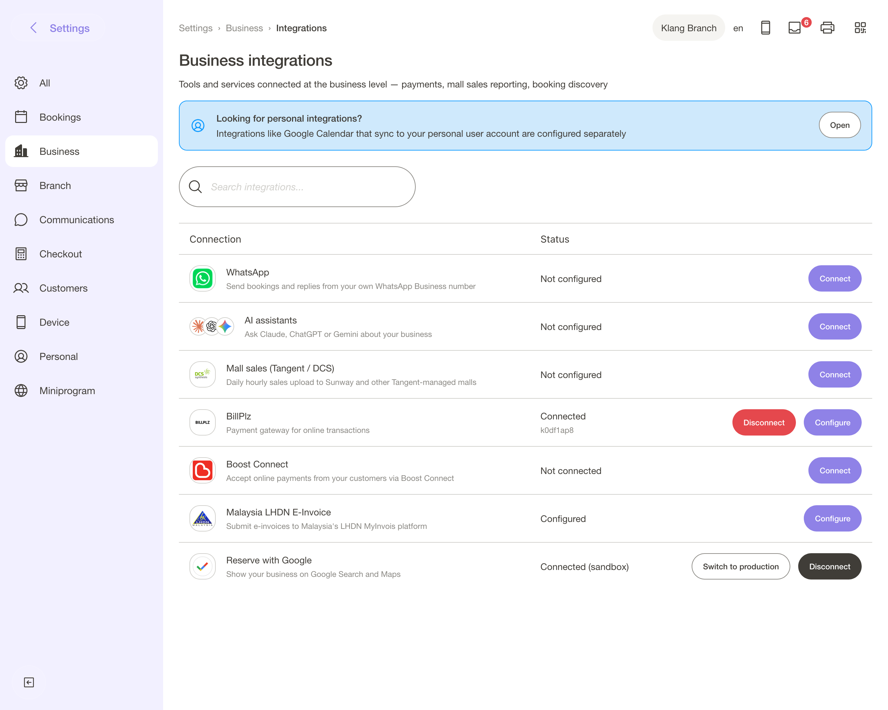888x710 pixels.
Task: Open the inbox with 6 notifications
Action: click(x=795, y=28)
